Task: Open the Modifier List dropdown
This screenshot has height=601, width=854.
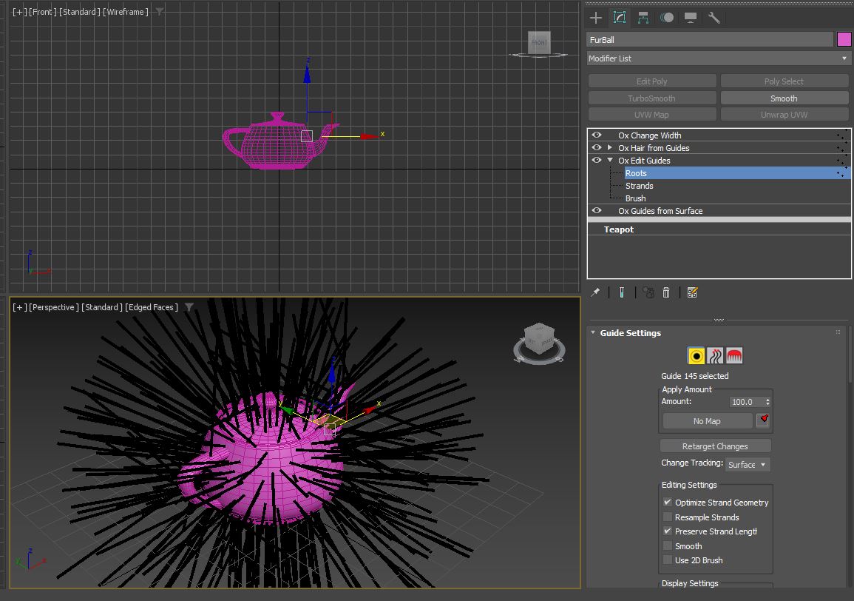Action: (718, 58)
